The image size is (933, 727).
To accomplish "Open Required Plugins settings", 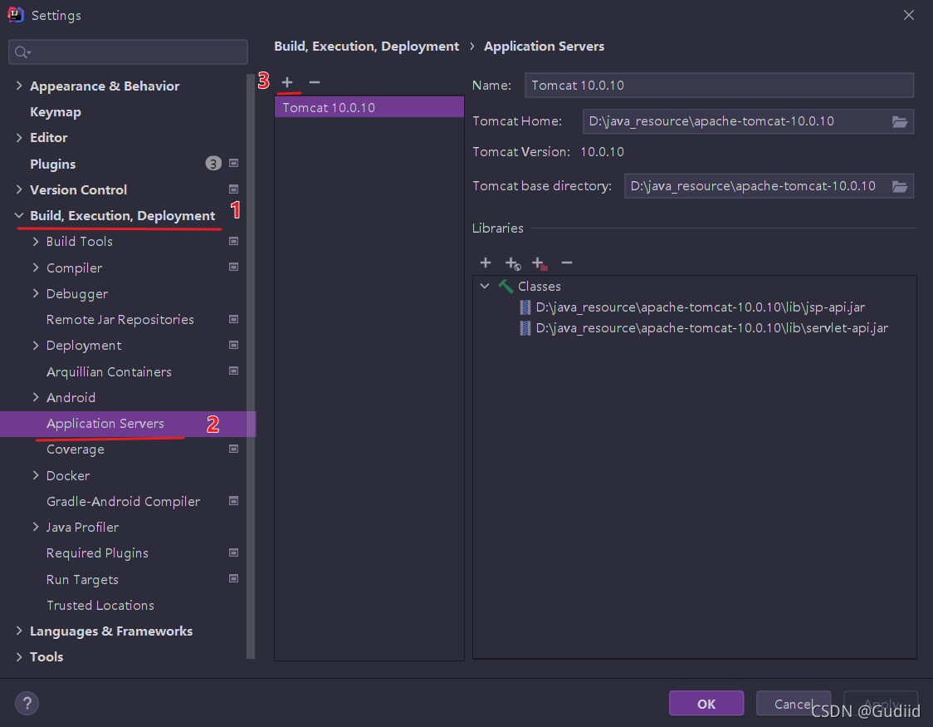I will pos(98,553).
